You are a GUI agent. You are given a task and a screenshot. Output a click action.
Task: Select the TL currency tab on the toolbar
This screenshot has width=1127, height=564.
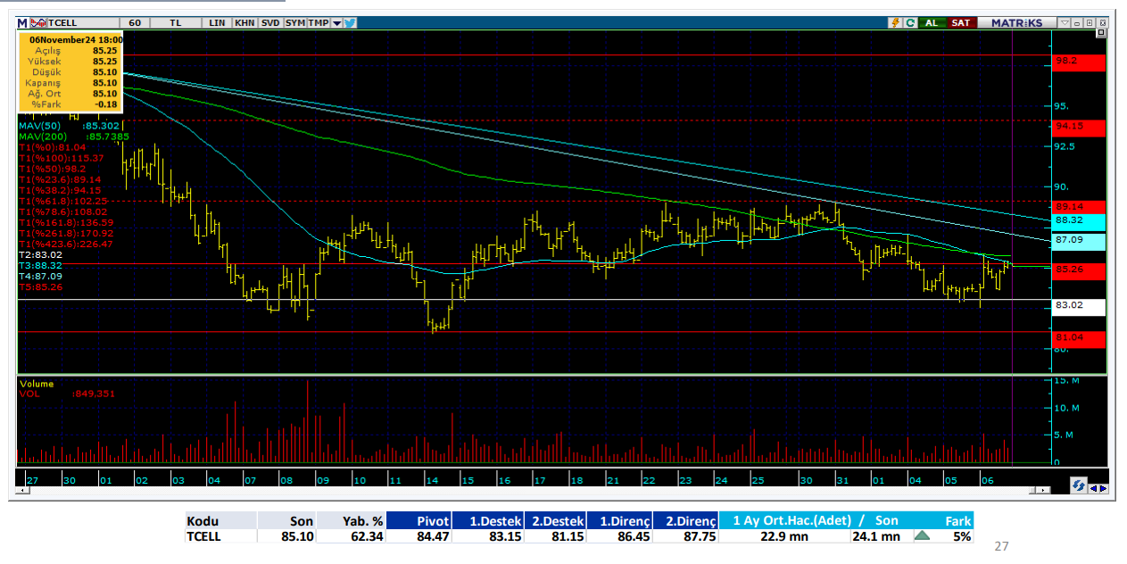[173, 22]
